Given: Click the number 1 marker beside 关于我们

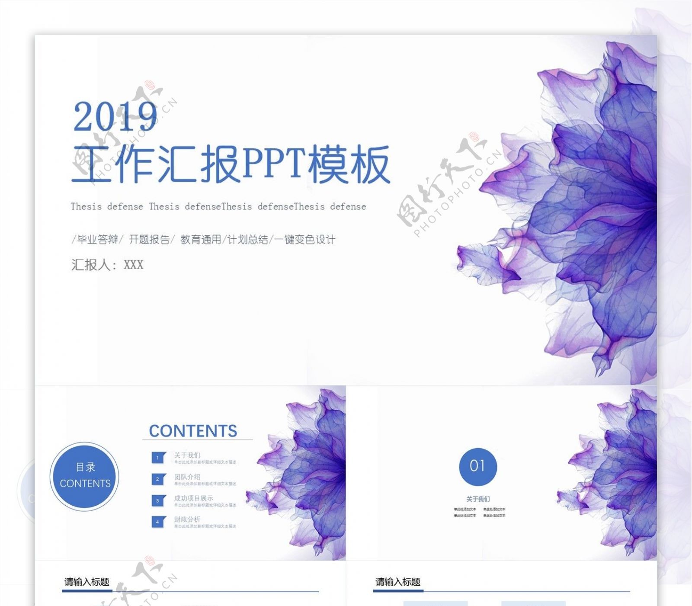Looking at the screenshot, I should (159, 458).
